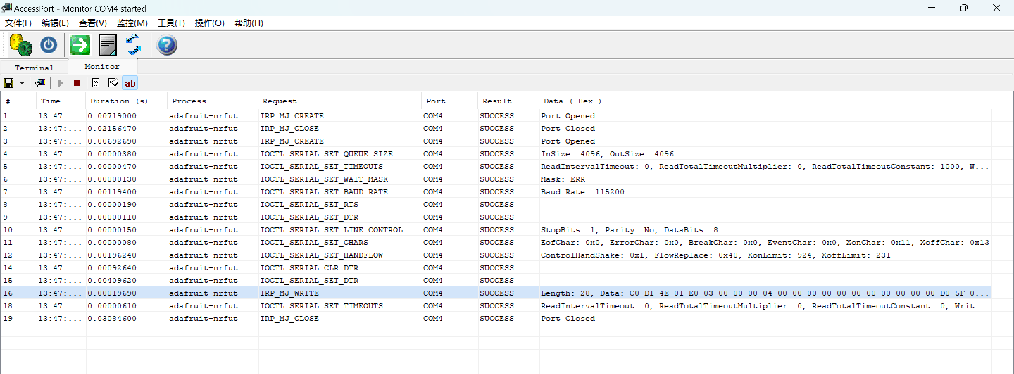Click the clear list icon
The image size is (1014, 374).
click(x=113, y=83)
